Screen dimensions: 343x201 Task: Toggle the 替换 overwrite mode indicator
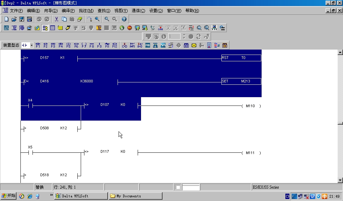point(40,187)
